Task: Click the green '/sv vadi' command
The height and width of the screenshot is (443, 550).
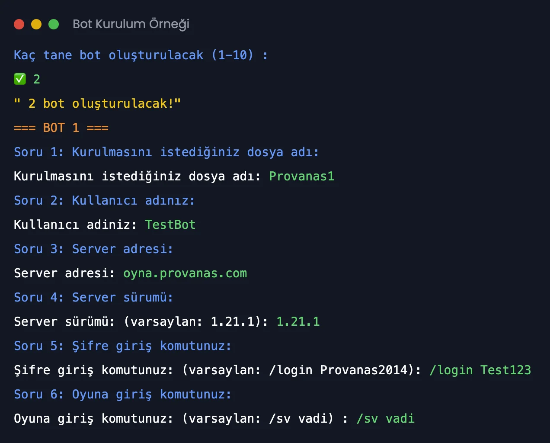Action: pos(386,419)
